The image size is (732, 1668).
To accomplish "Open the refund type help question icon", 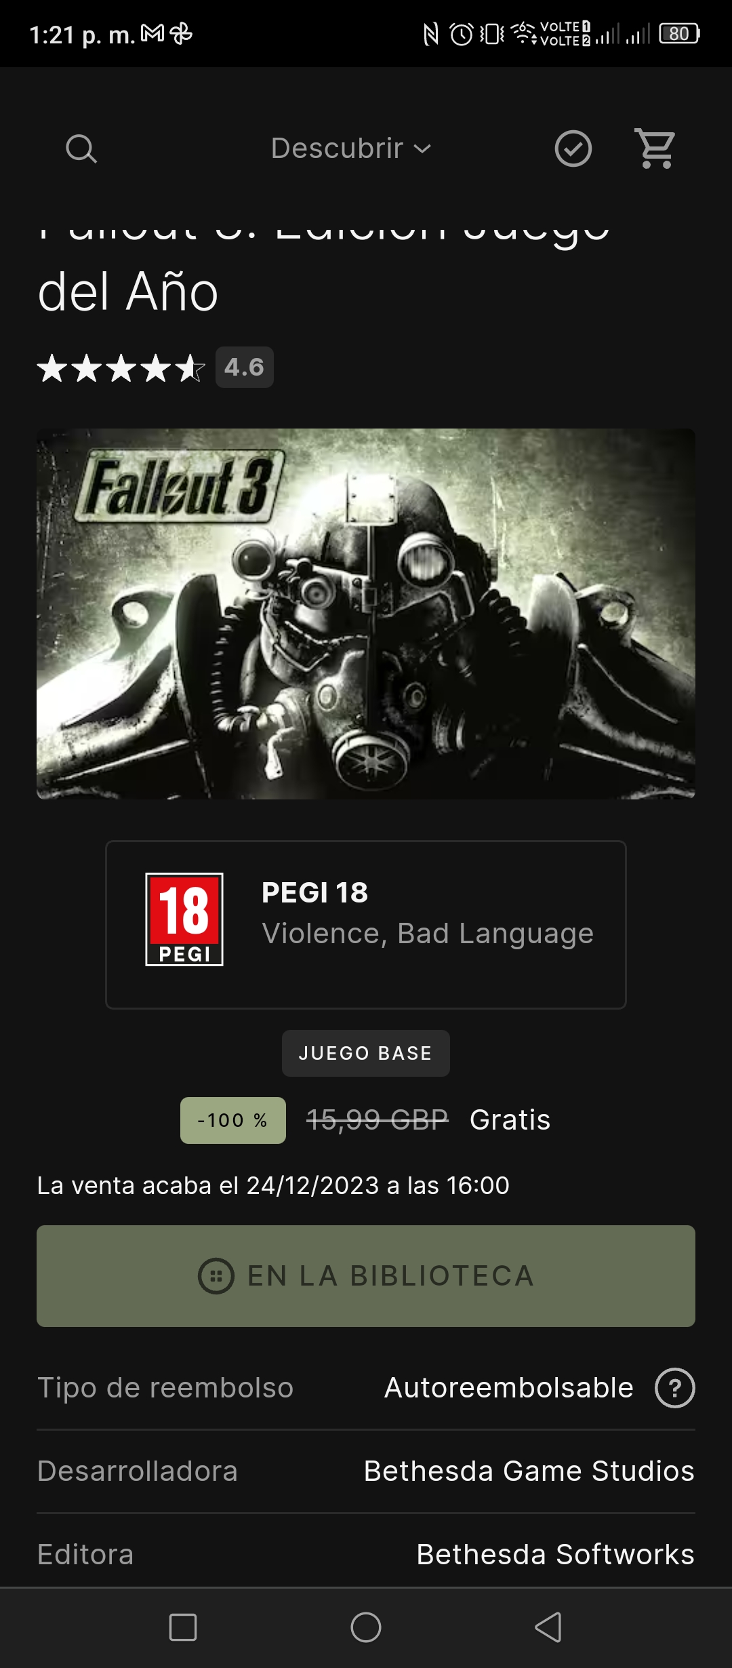I will click(675, 1388).
